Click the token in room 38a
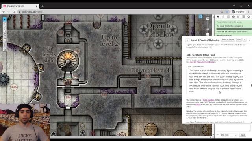 [68, 82]
